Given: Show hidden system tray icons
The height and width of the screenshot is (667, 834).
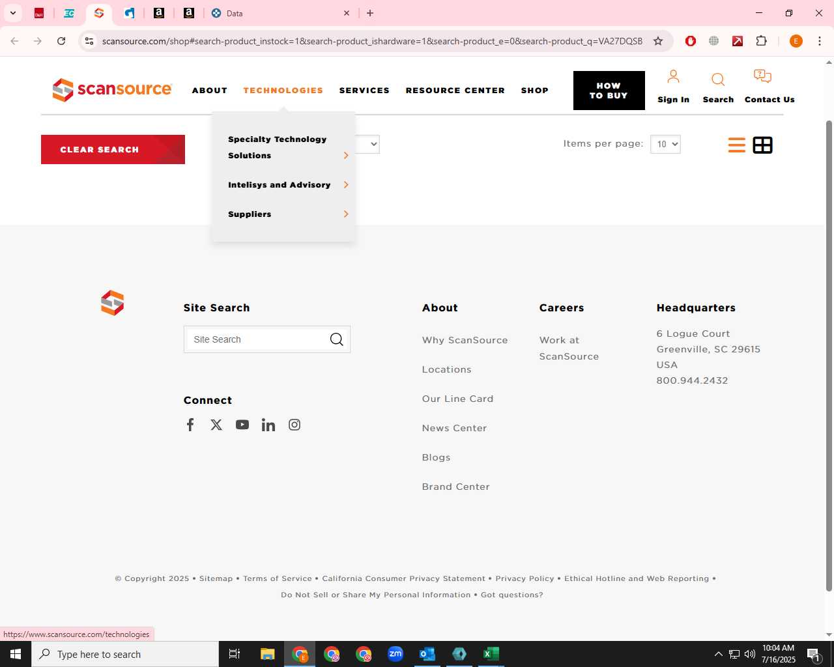Looking at the screenshot, I should (x=718, y=654).
